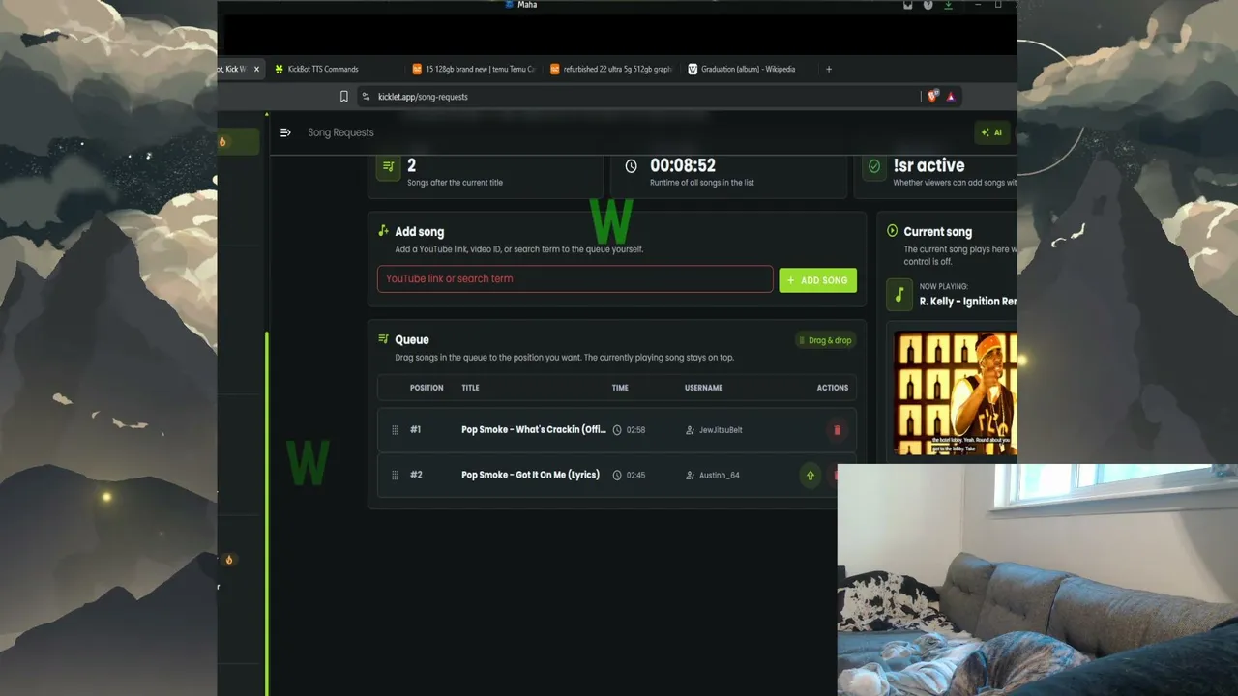Viewport: 1238px width, 696px height.
Task: Click the USERNAME column header
Action: [x=703, y=388]
